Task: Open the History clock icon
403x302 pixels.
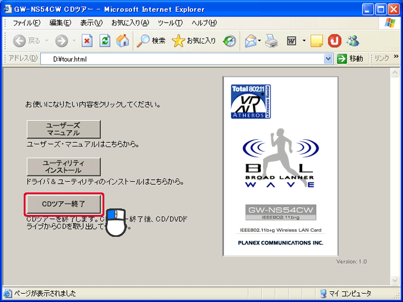Action: (229, 41)
